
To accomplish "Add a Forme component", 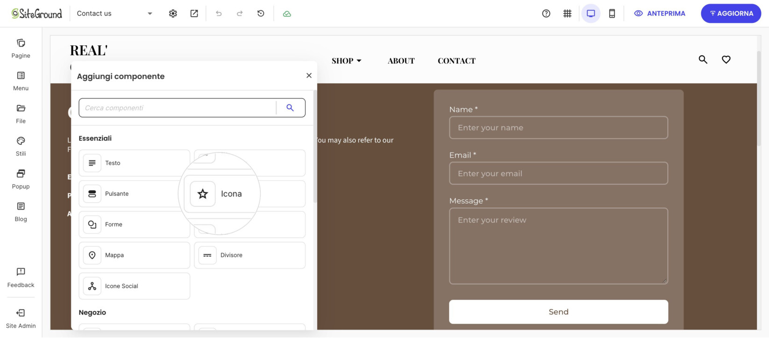I will tap(134, 225).
